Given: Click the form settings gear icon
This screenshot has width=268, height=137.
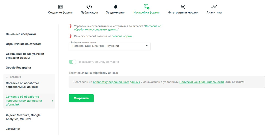Looking at the screenshot, I should coord(146,7).
